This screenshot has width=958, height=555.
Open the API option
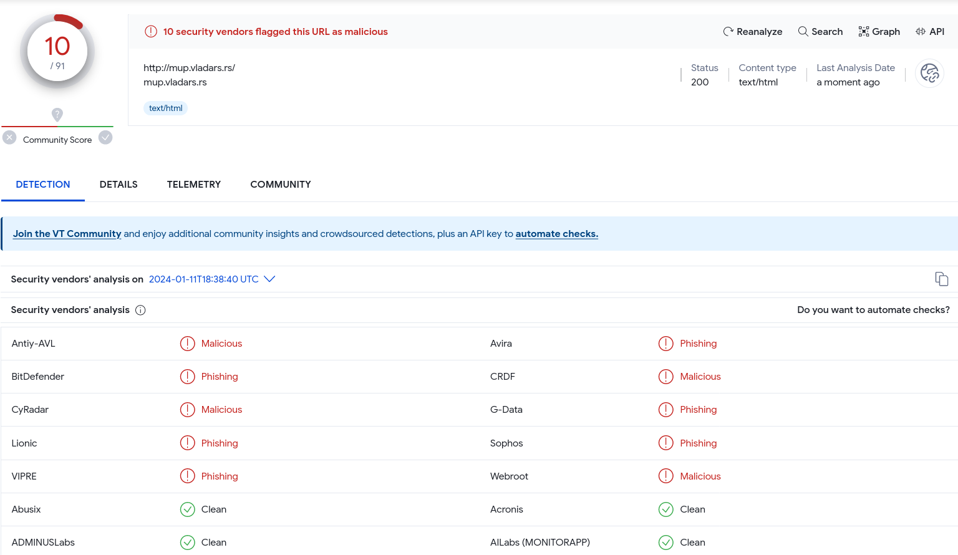click(x=929, y=32)
